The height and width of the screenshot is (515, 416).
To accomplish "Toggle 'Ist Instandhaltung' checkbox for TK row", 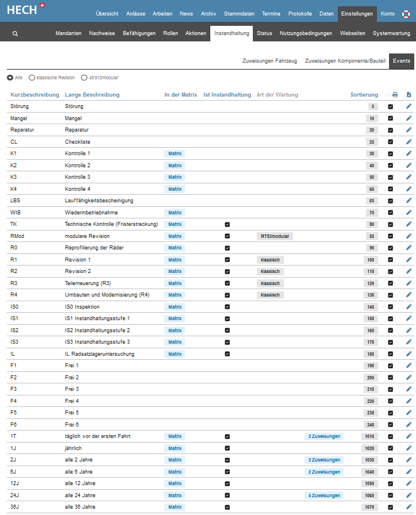I will click(x=227, y=224).
